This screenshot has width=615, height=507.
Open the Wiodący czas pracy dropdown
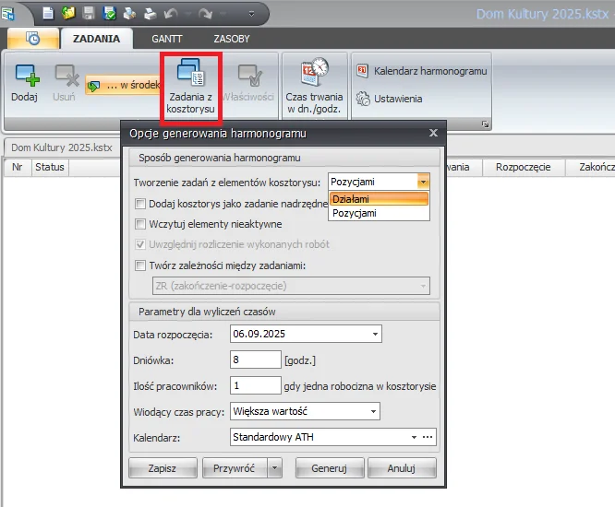pyautogui.click(x=374, y=411)
